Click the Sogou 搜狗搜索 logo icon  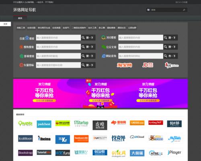pos(21,47)
